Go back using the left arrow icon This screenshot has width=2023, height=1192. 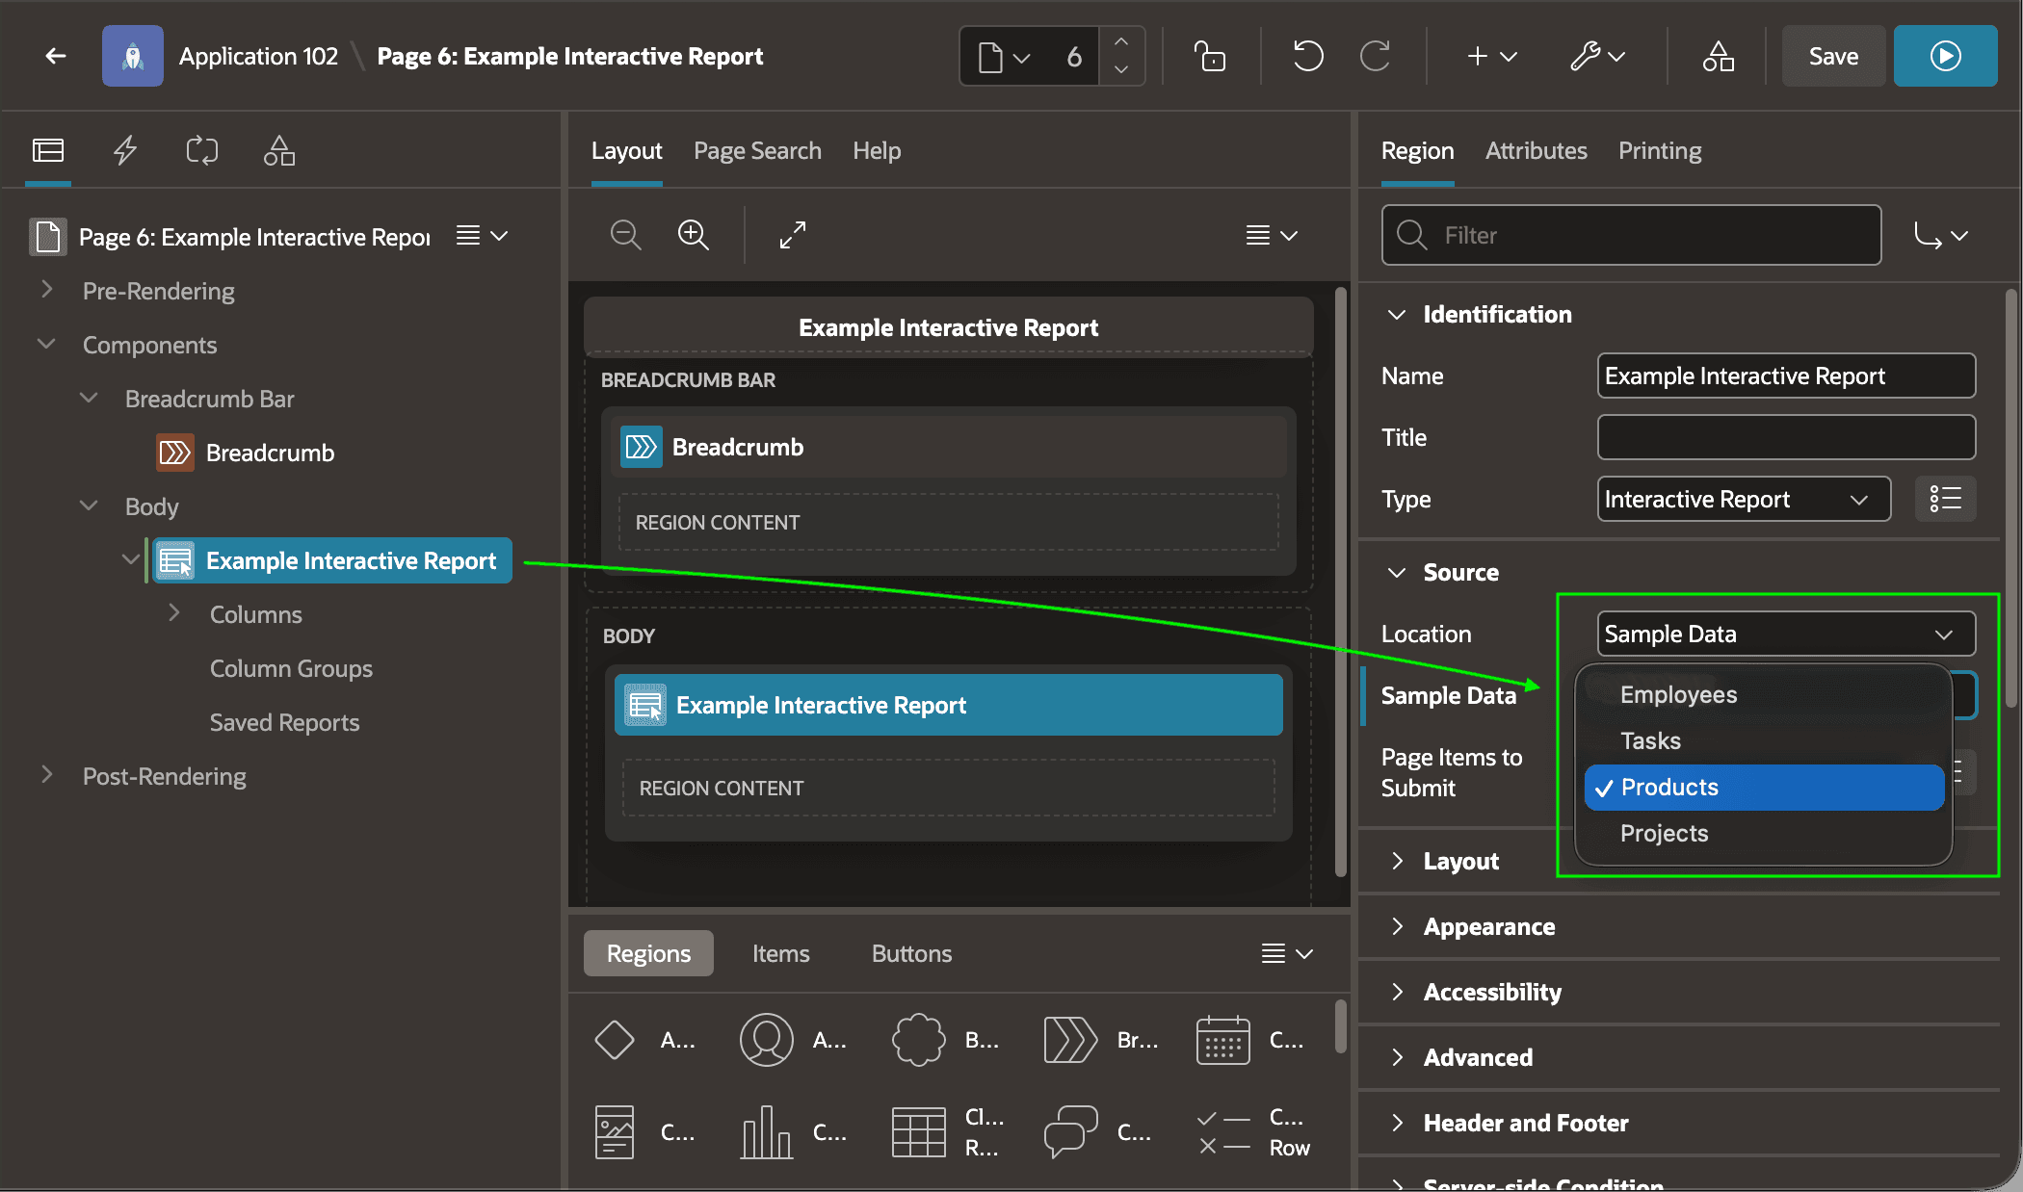pos(56,56)
